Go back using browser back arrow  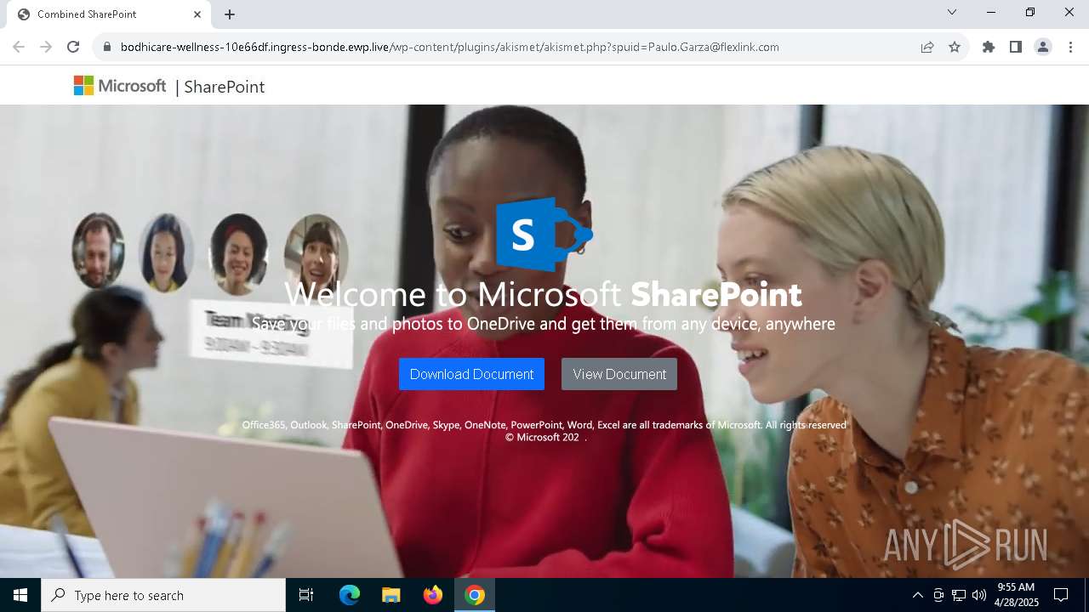click(x=19, y=47)
